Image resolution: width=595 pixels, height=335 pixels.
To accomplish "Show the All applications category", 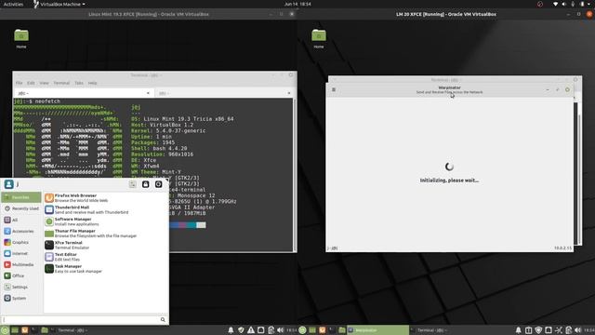I will click(21, 220).
